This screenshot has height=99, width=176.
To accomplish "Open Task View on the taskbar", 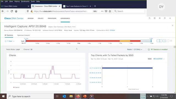I will 57,96.
